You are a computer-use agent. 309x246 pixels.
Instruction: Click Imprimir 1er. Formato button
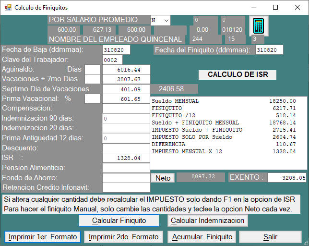point(42,237)
